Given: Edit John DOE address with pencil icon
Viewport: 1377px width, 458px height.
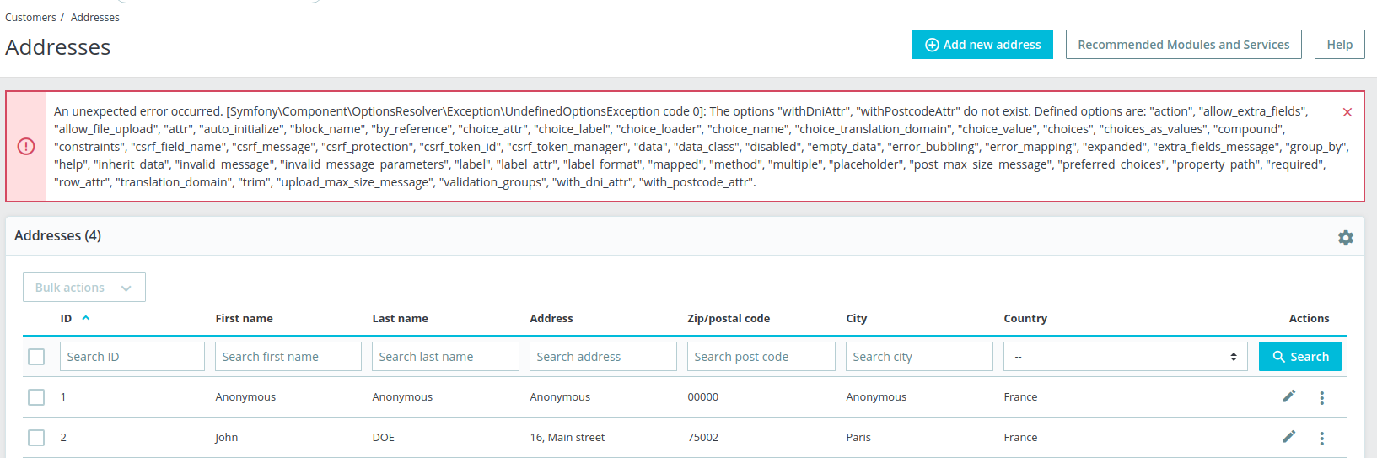Looking at the screenshot, I should point(1288,437).
